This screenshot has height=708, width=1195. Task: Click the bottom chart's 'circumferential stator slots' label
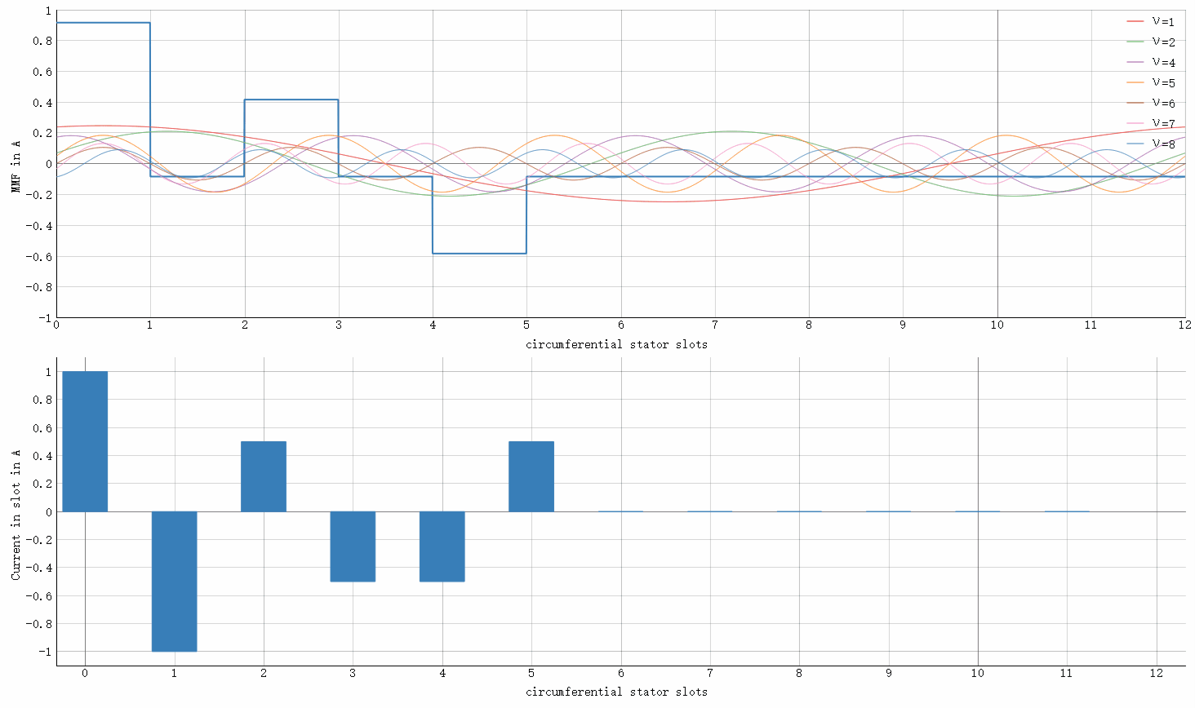pyautogui.click(x=616, y=692)
